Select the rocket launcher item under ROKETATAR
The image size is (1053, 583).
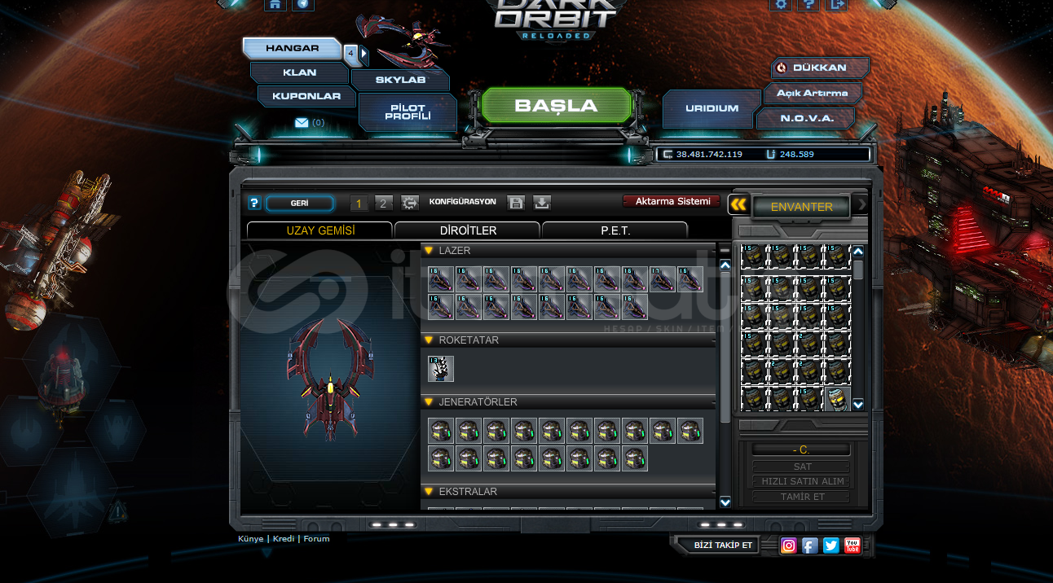point(441,369)
